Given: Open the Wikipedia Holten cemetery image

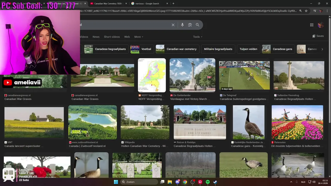Looking at the screenshot, I should pos(145,122).
